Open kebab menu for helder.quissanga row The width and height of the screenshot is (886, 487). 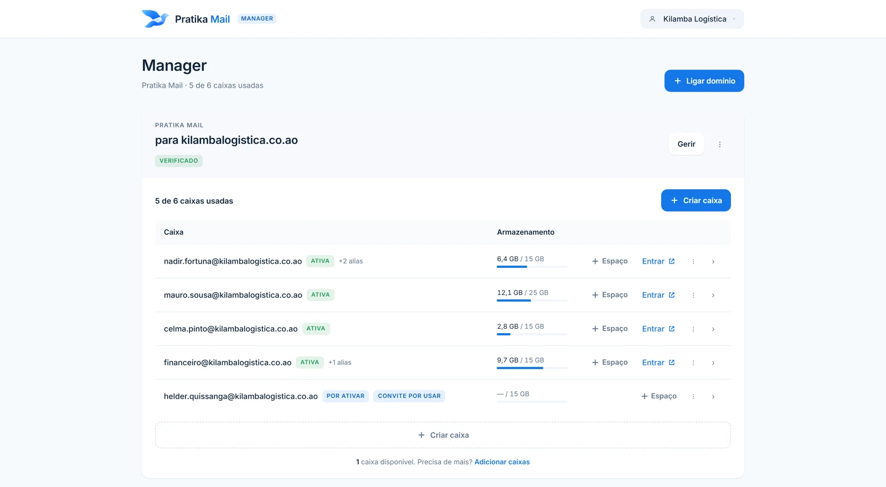693,396
